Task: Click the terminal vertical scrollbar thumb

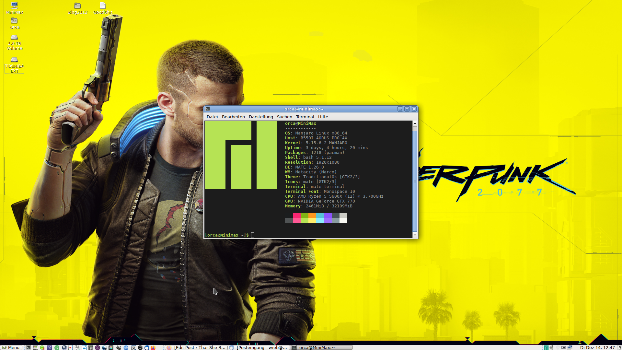Action: point(415,181)
